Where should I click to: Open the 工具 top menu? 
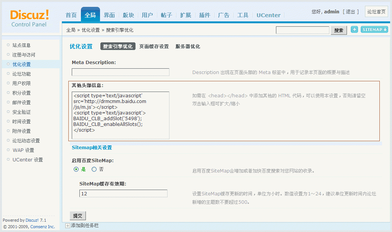point(243,15)
